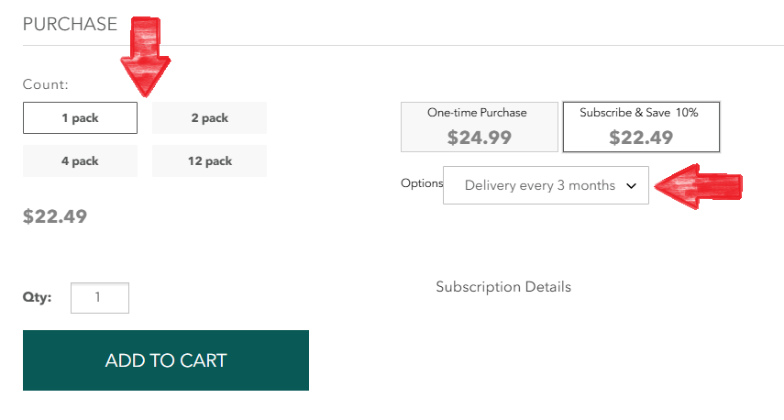Click the Options label beside the dropdown
This screenshot has height=420, width=784.
pos(422,183)
